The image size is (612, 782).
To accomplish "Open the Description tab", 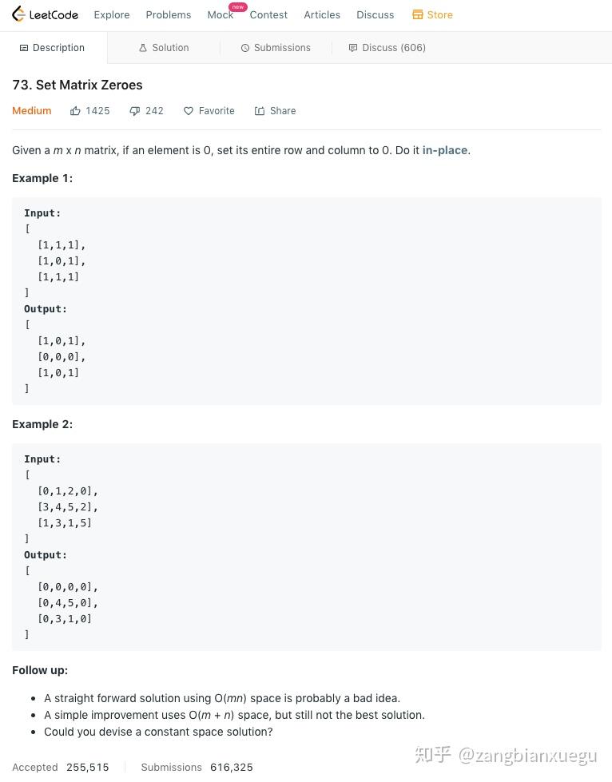I will coord(53,48).
